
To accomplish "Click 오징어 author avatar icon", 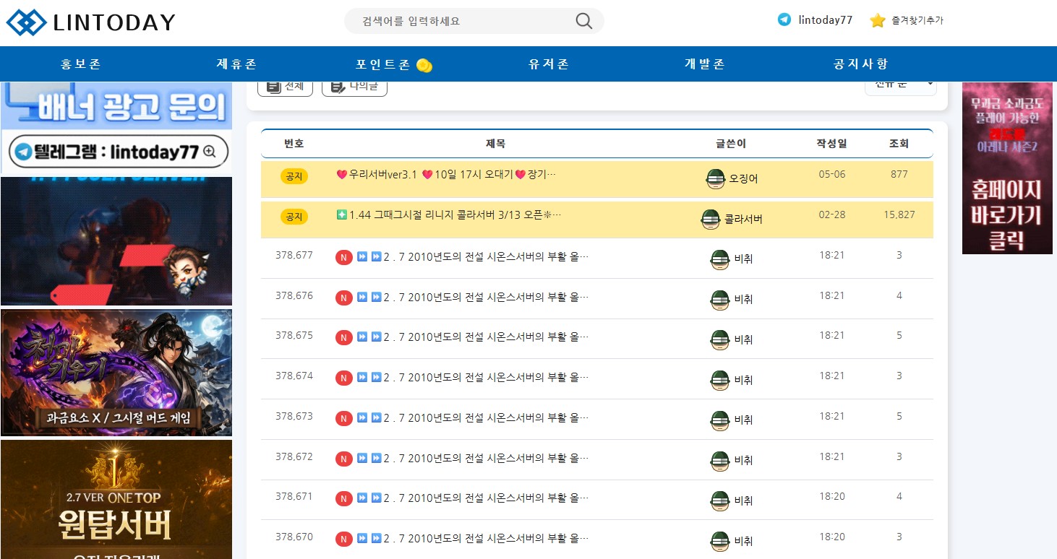I will 715,178.
